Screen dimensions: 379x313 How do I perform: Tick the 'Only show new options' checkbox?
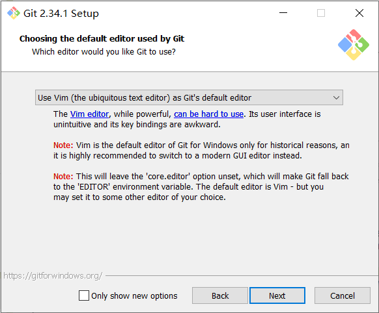pos(84,295)
